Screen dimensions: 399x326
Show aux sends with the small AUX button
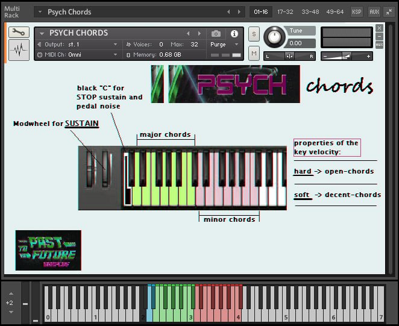click(379, 45)
